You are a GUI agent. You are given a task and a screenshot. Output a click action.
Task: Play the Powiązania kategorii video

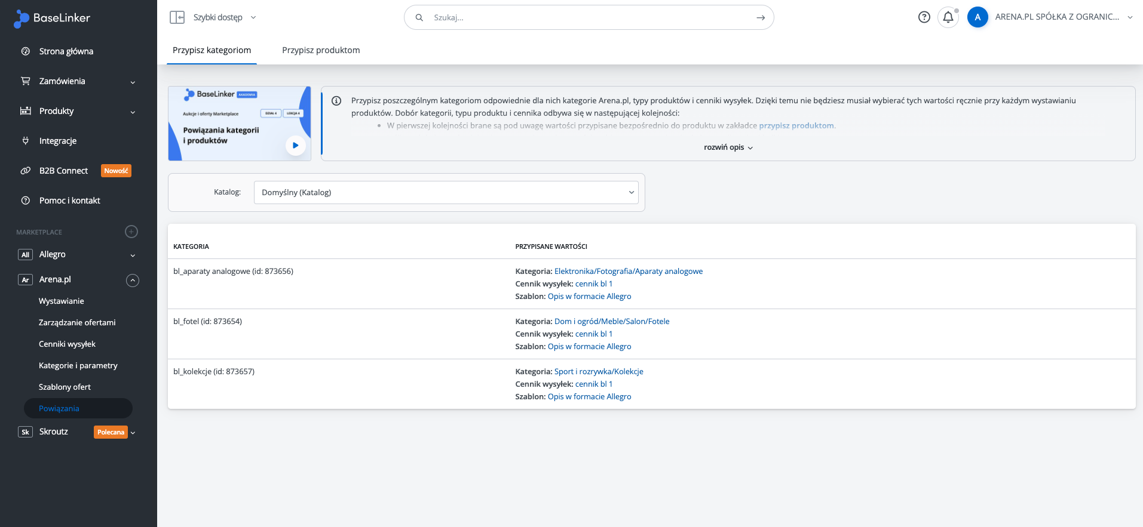coord(295,145)
